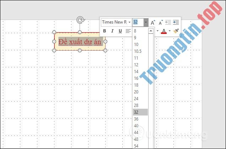Screen dimensions: 226x149
Task: Decrease font size with small A icon
Action: [161, 22]
